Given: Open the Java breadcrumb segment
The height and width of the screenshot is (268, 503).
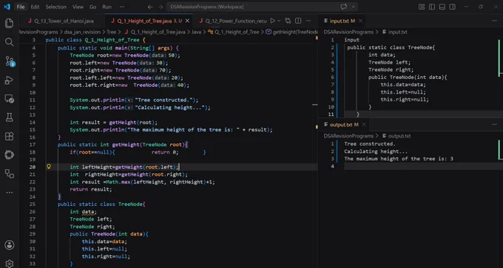Looking at the screenshot, I should point(196,32).
